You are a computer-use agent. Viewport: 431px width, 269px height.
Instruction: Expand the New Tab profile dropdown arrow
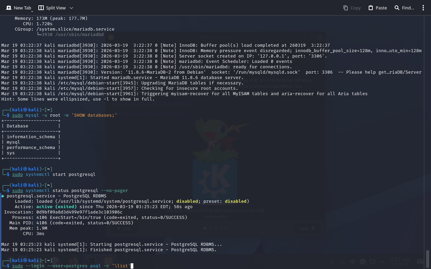[32, 11]
